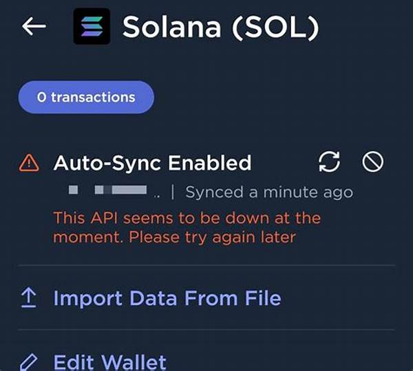Click the orange warning triangle icon
Image resolution: width=413 pixels, height=371 pixels.
[x=29, y=163]
